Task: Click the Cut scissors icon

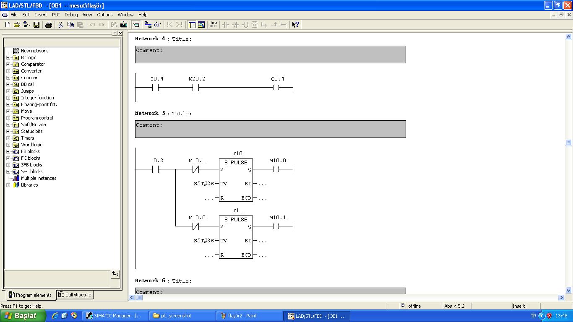Action: (x=60, y=25)
